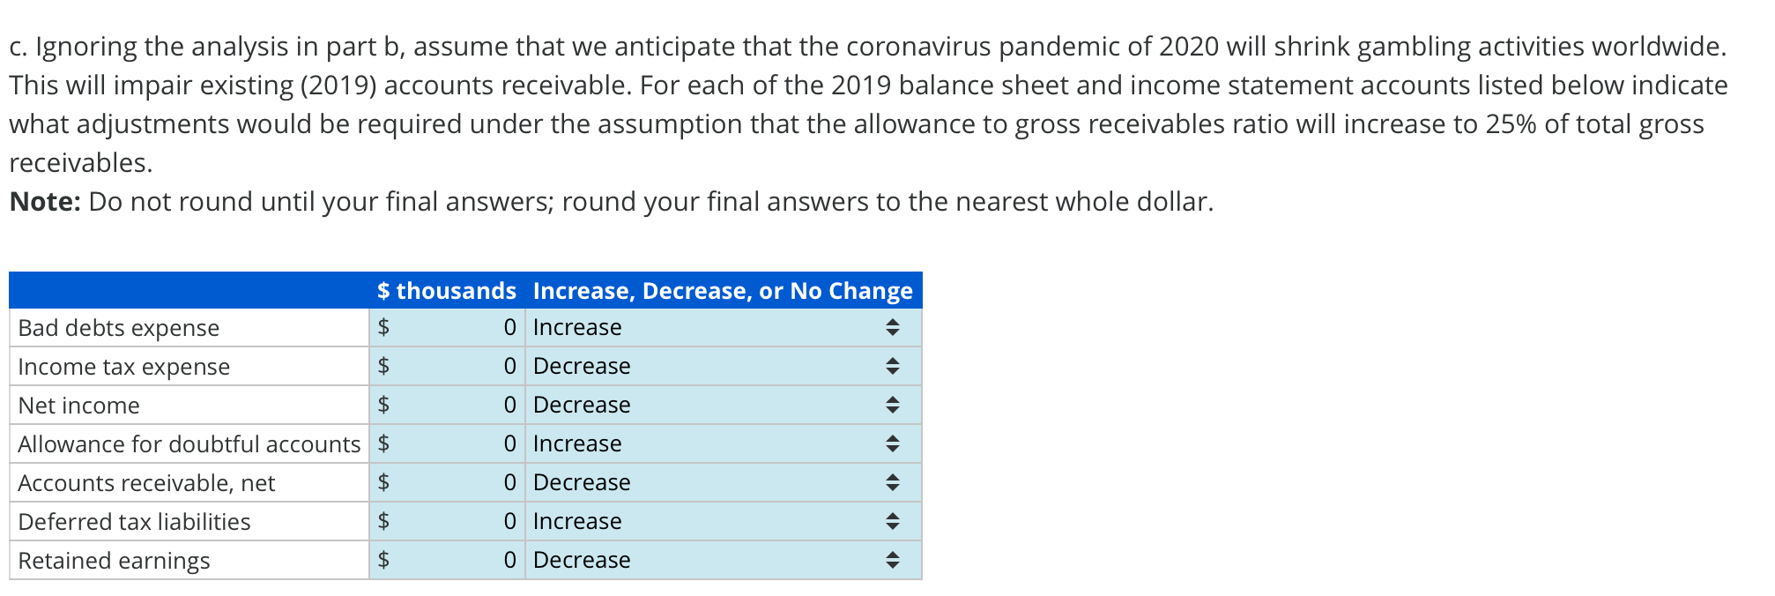Click the Net income selector arrow icon
The width and height of the screenshot is (1775, 596).
pos(892,405)
